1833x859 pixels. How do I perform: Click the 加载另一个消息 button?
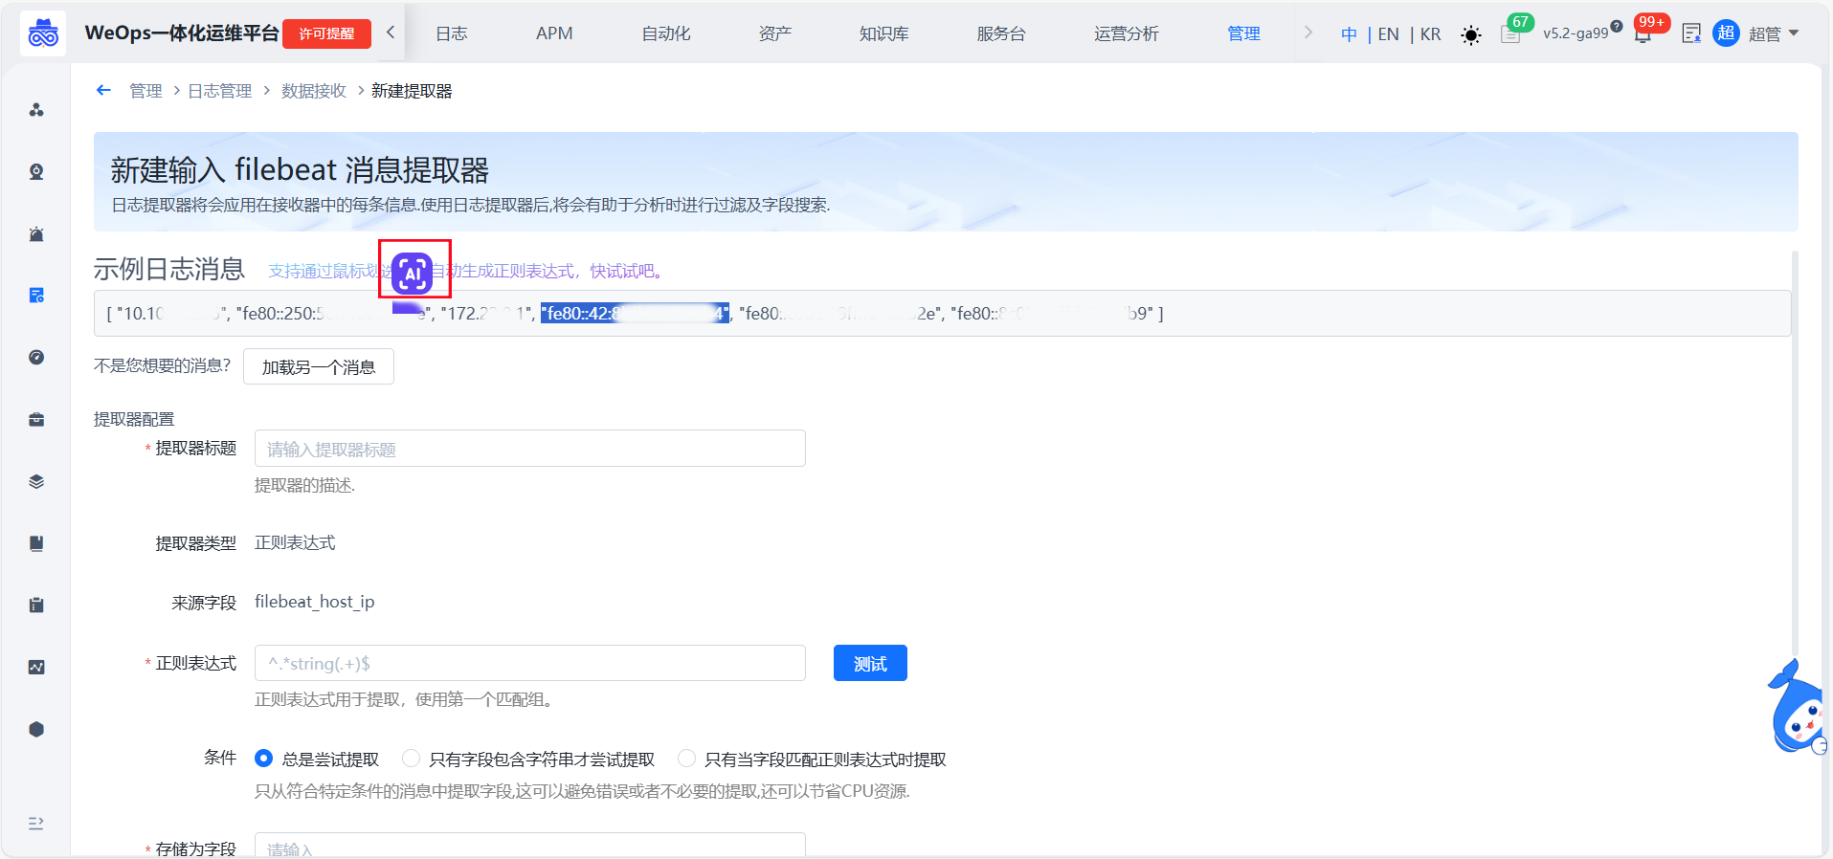click(319, 367)
